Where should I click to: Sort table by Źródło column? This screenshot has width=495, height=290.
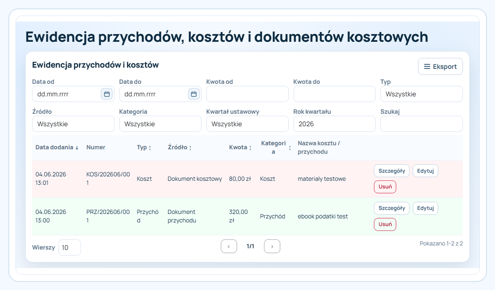click(x=180, y=147)
